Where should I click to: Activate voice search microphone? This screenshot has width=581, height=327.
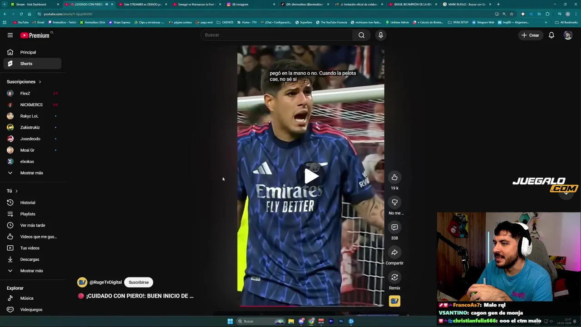click(x=381, y=35)
